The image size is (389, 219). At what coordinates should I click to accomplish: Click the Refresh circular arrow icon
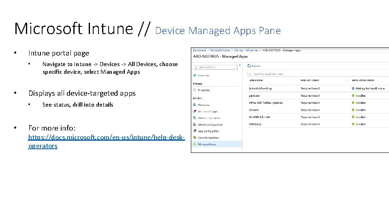pos(249,66)
